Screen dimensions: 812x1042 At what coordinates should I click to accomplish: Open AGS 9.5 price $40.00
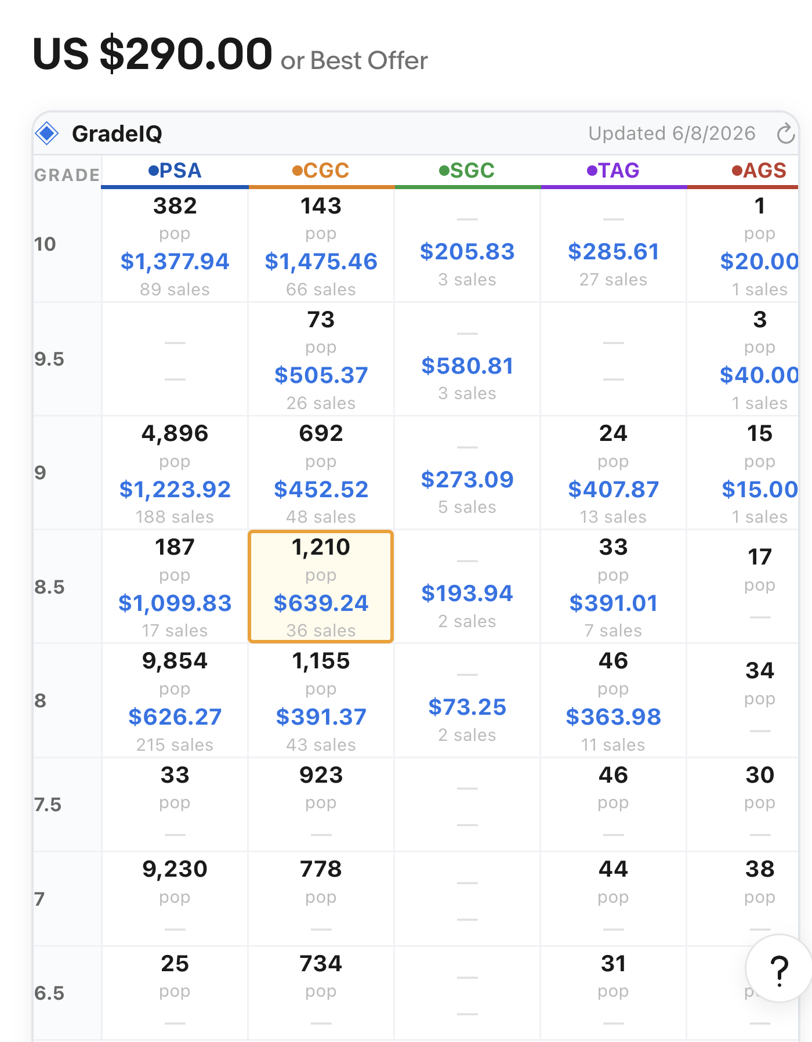pyautogui.click(x=759, y=375)
